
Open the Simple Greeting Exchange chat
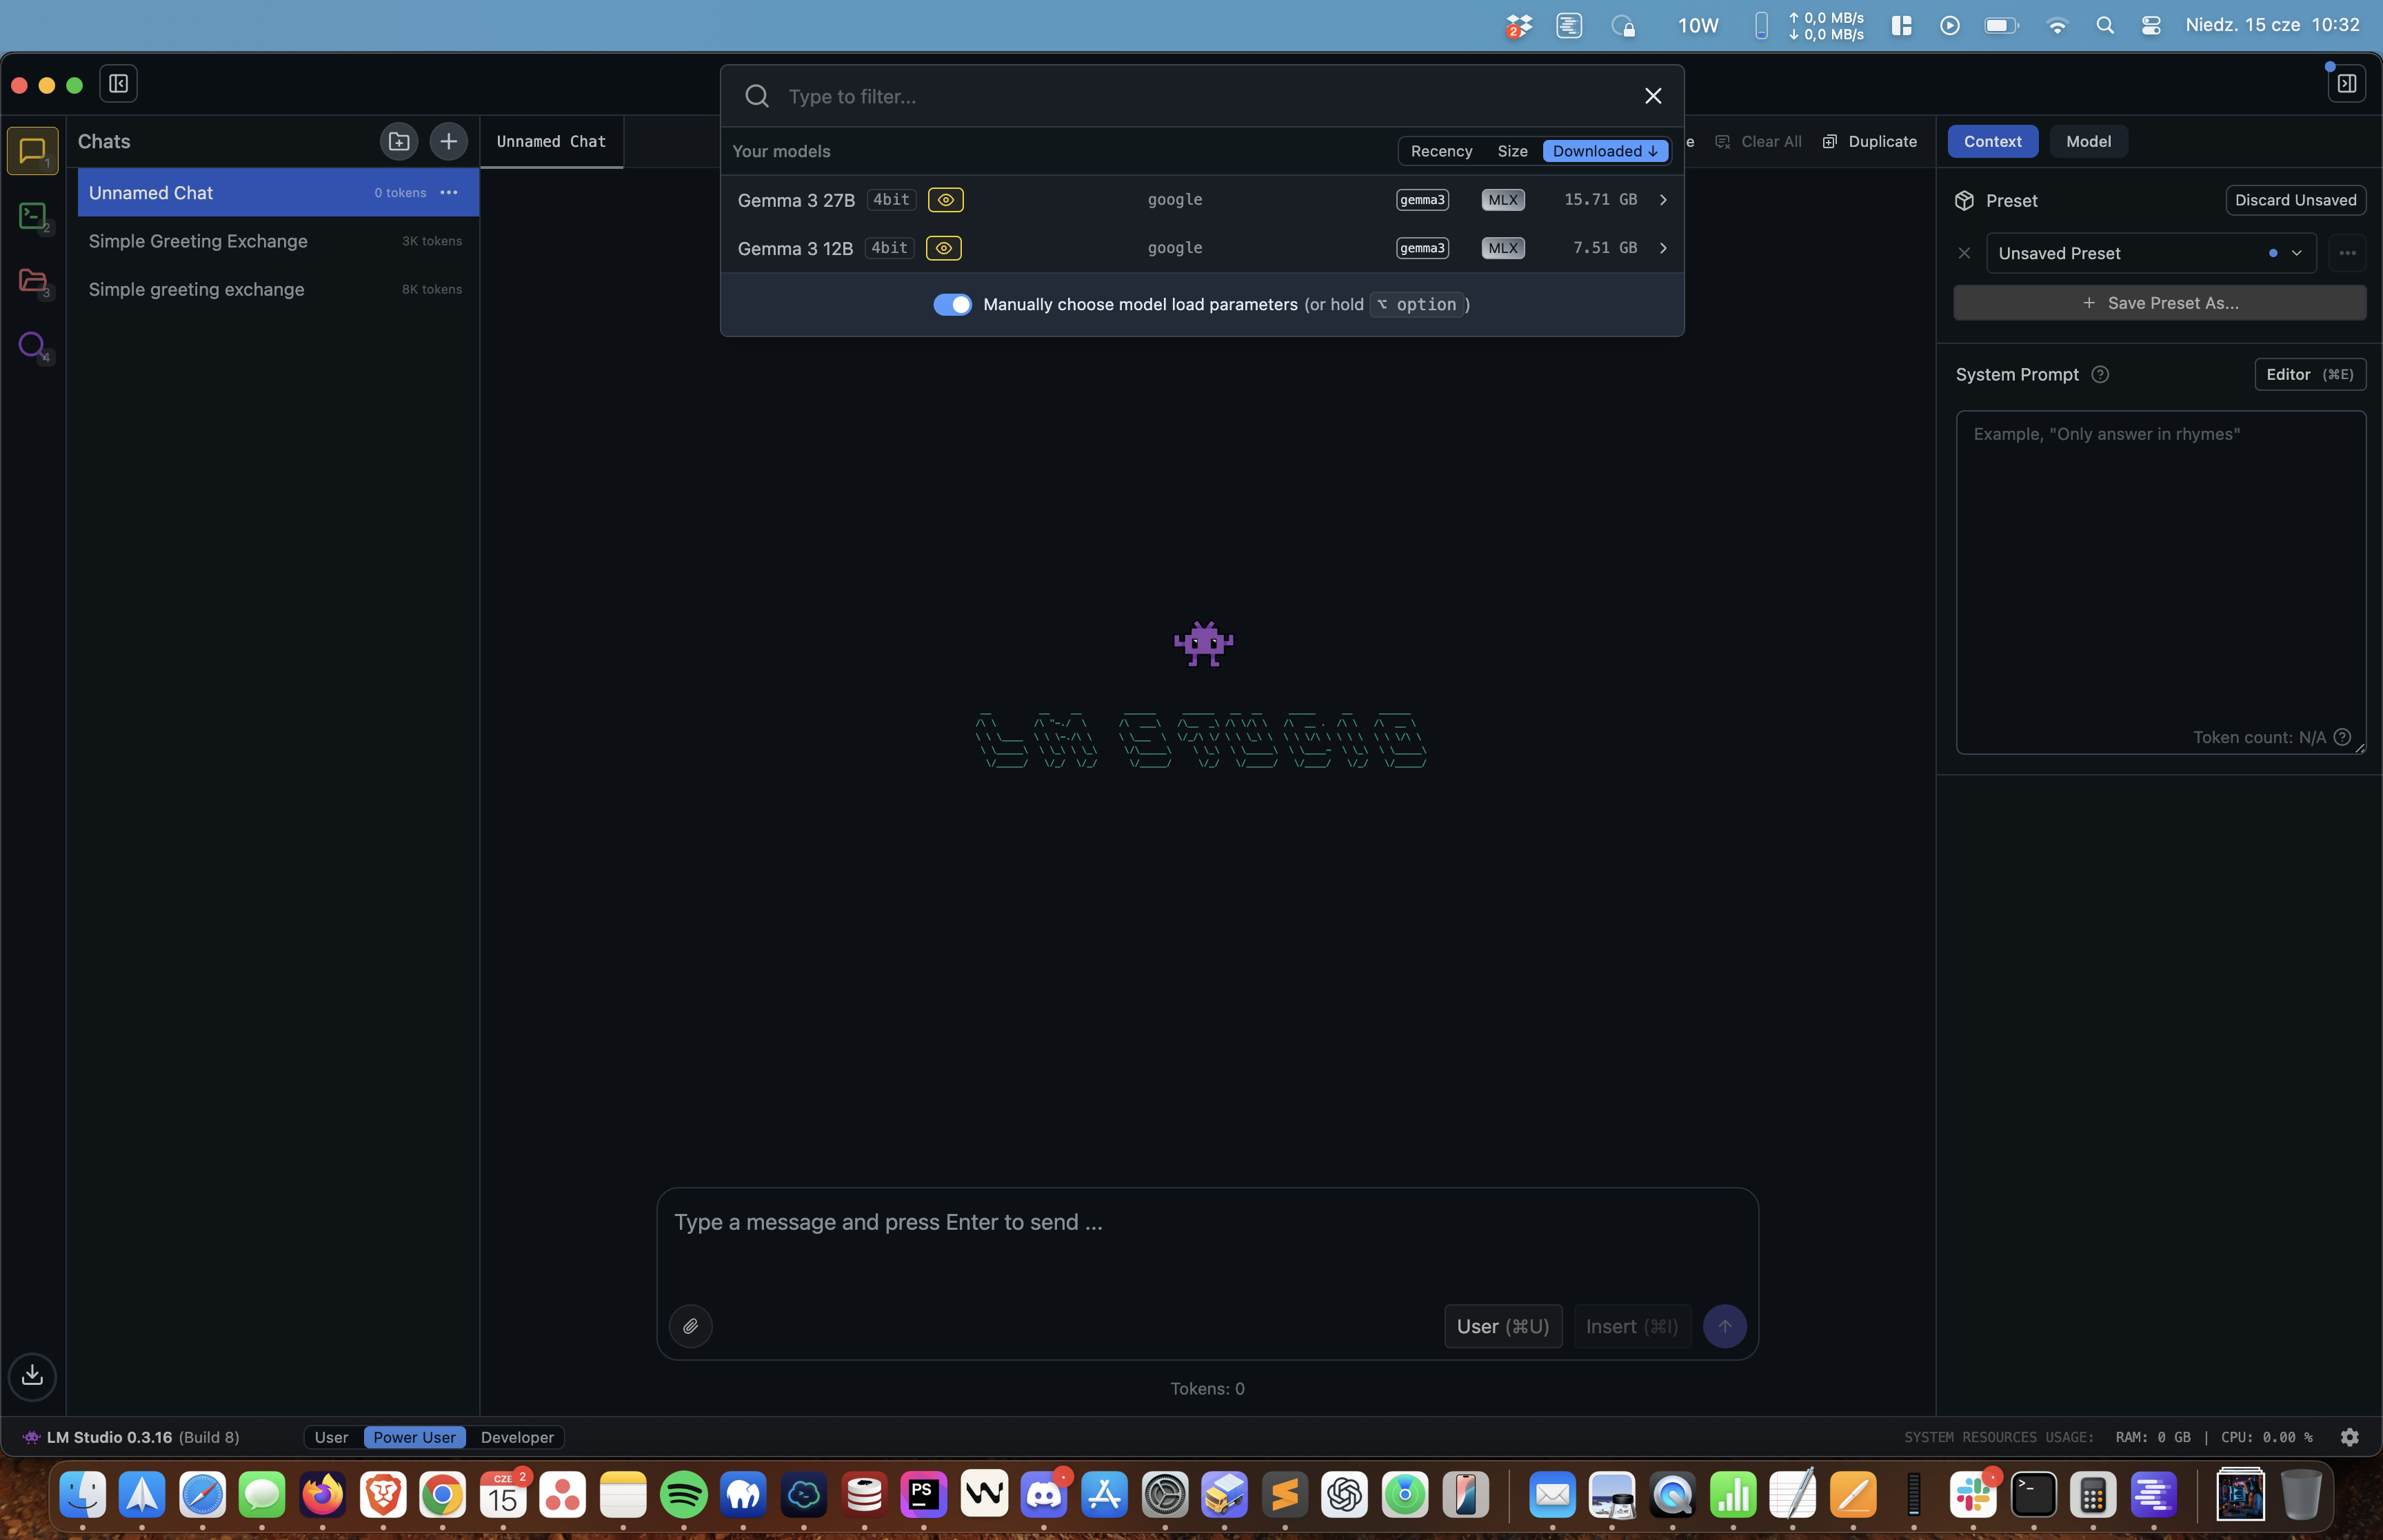[278, 241]
